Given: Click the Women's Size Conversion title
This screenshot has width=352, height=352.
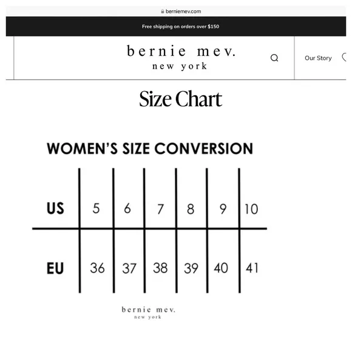Looking at the screenshot, I should tap(150, 149).
